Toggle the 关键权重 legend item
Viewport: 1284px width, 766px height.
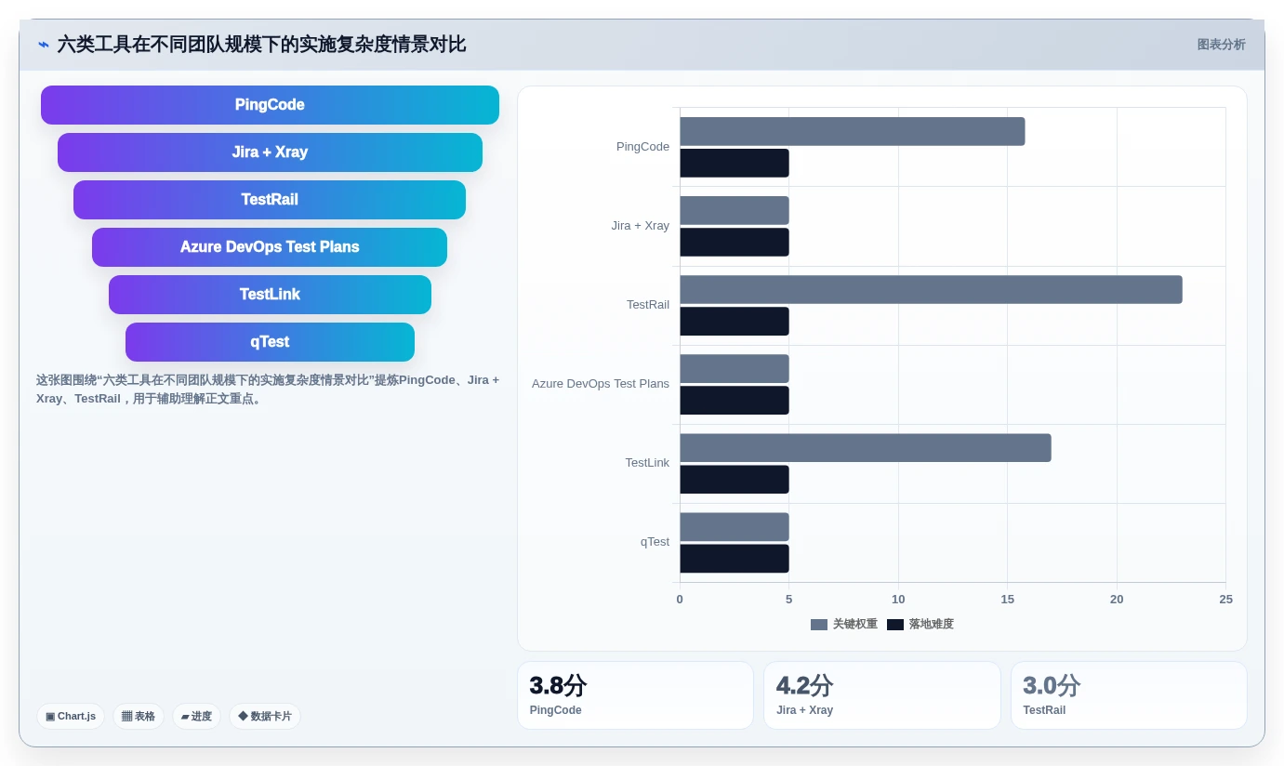click(844, 625)
